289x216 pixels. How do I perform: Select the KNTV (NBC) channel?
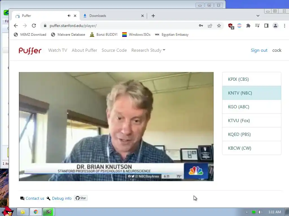251,93
